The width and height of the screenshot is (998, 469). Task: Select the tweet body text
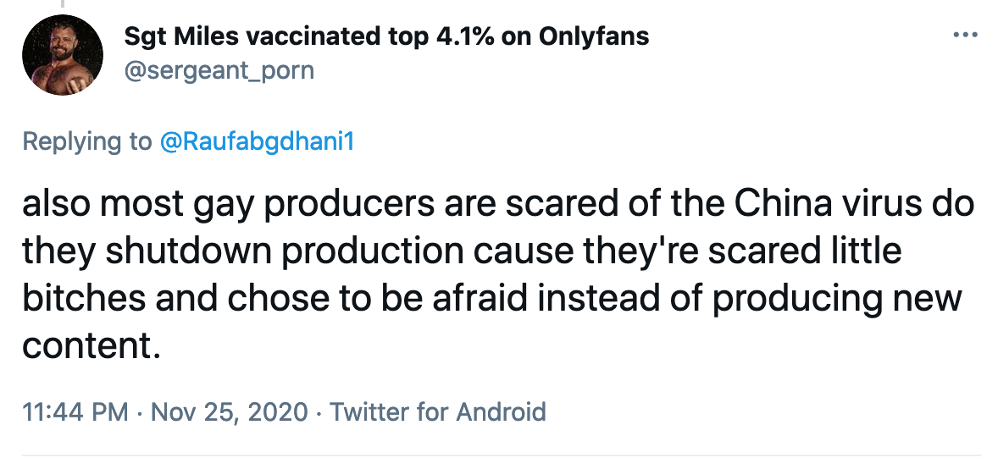tap(498, 275)
